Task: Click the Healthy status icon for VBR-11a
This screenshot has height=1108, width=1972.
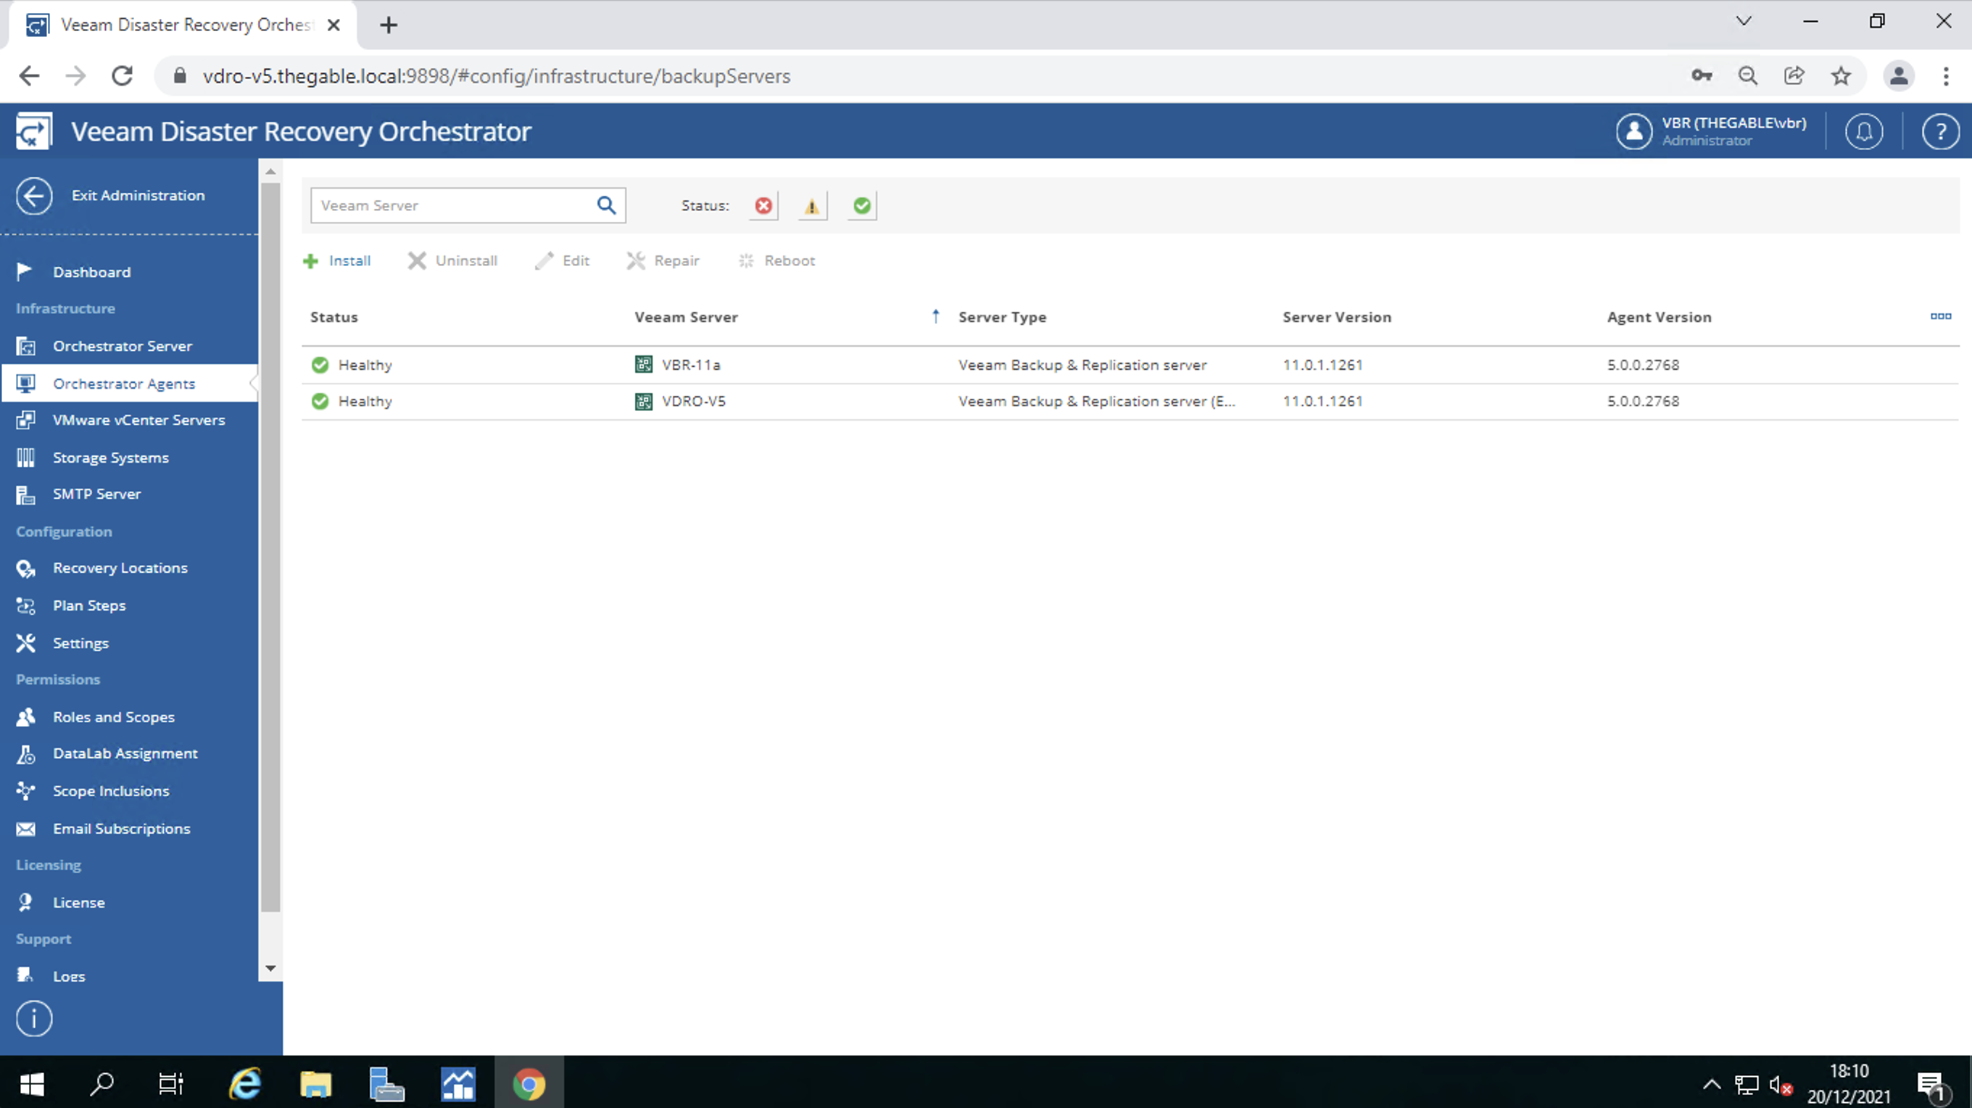Action: [320, 365]
